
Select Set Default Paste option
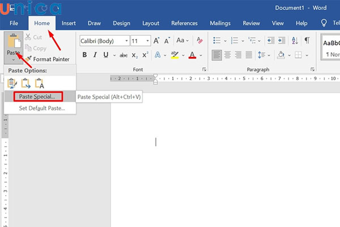(42, 108)
